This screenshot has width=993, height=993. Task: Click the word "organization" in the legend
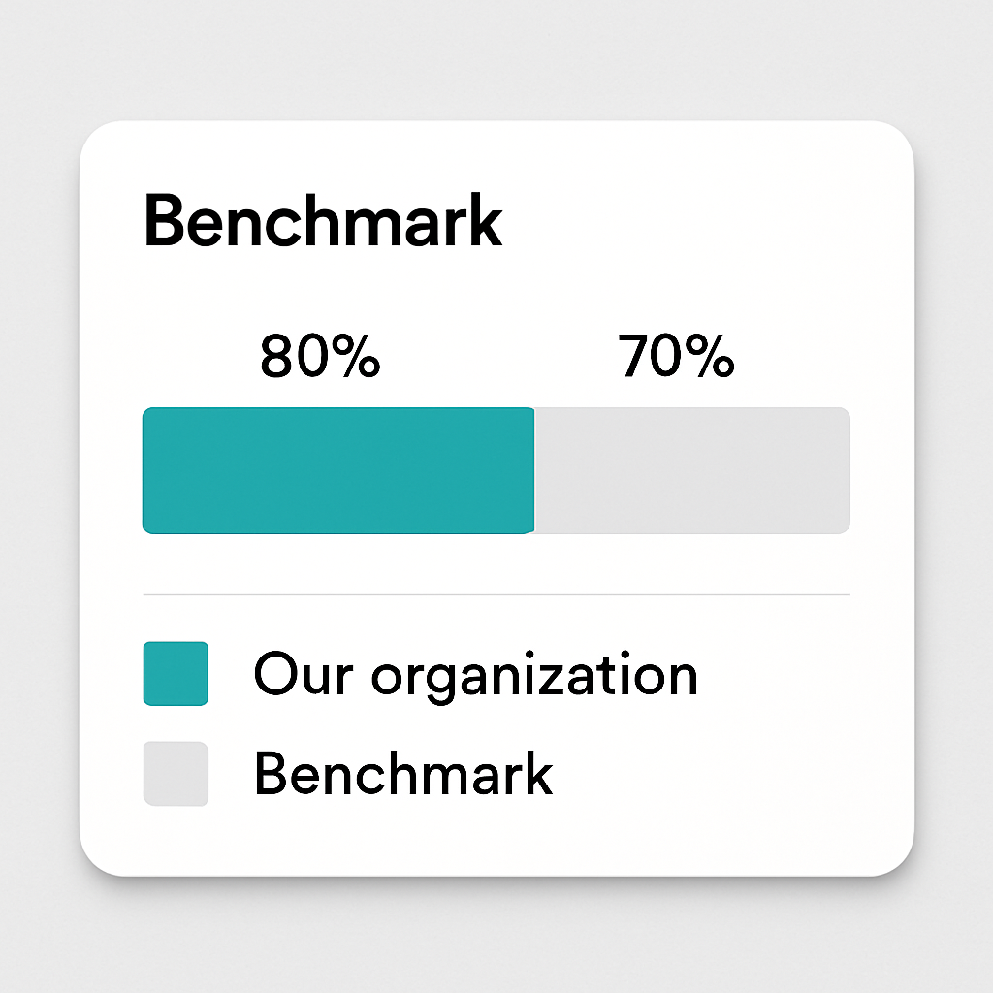click(534, 675)
